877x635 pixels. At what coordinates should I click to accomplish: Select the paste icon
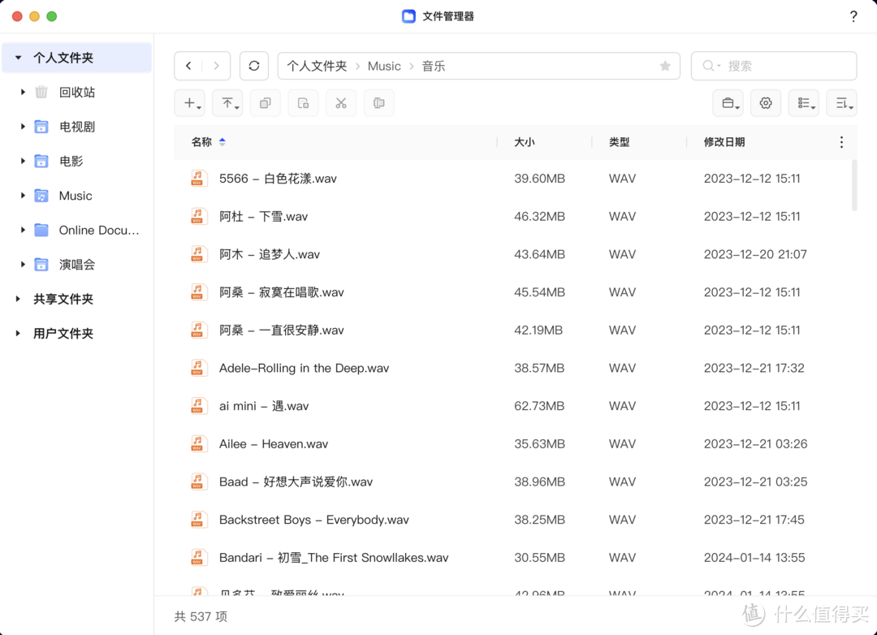point(303,103)
